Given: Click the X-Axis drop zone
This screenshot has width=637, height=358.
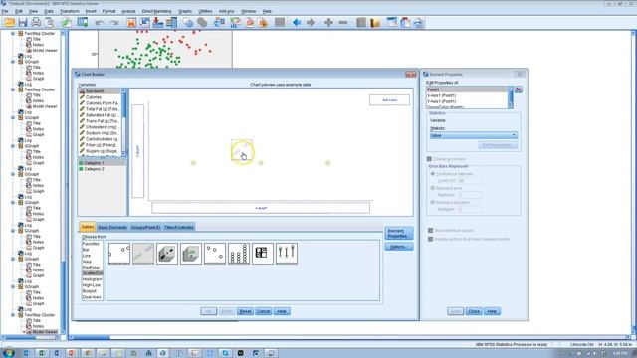Looking at the screenshot, I should 261,208.
